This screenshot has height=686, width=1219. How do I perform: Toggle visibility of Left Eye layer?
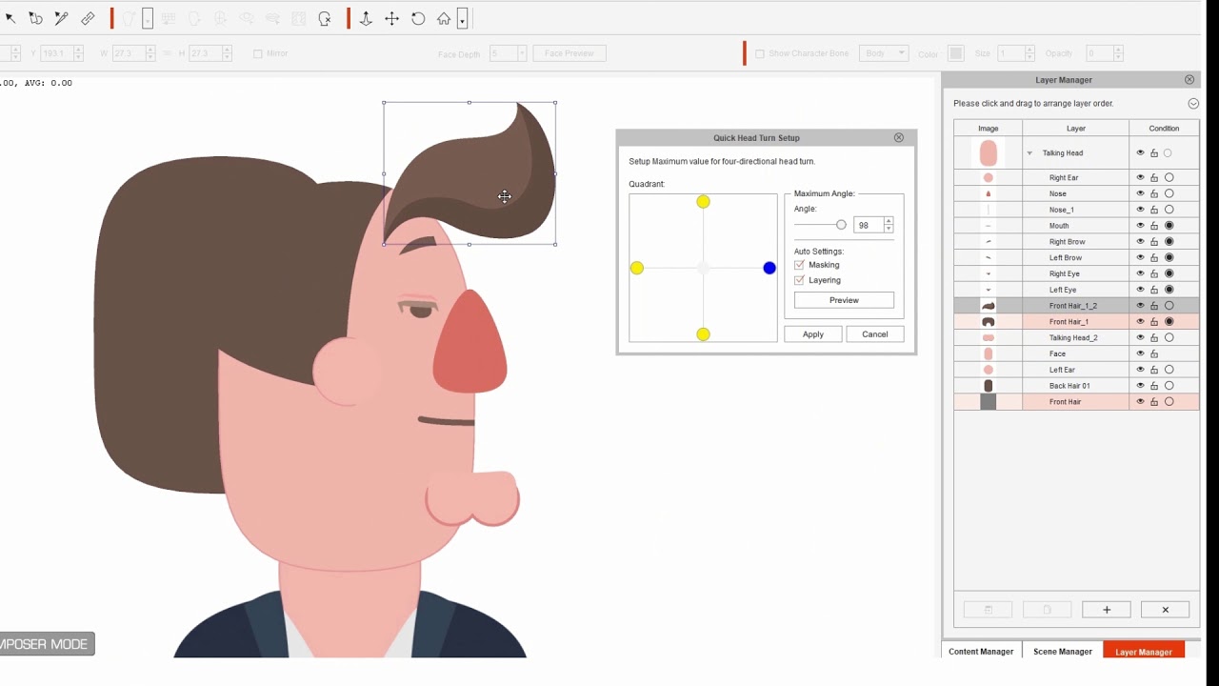[1140, 290]
